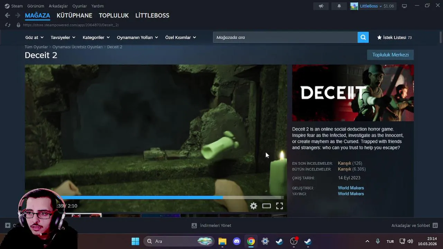Viewport: 443px width, 249px height.
Task: Click the store page vertical scrollbar
Action: pos(441,37)
